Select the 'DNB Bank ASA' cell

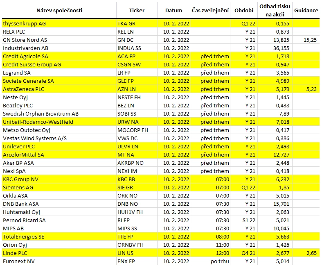point(59,204)
